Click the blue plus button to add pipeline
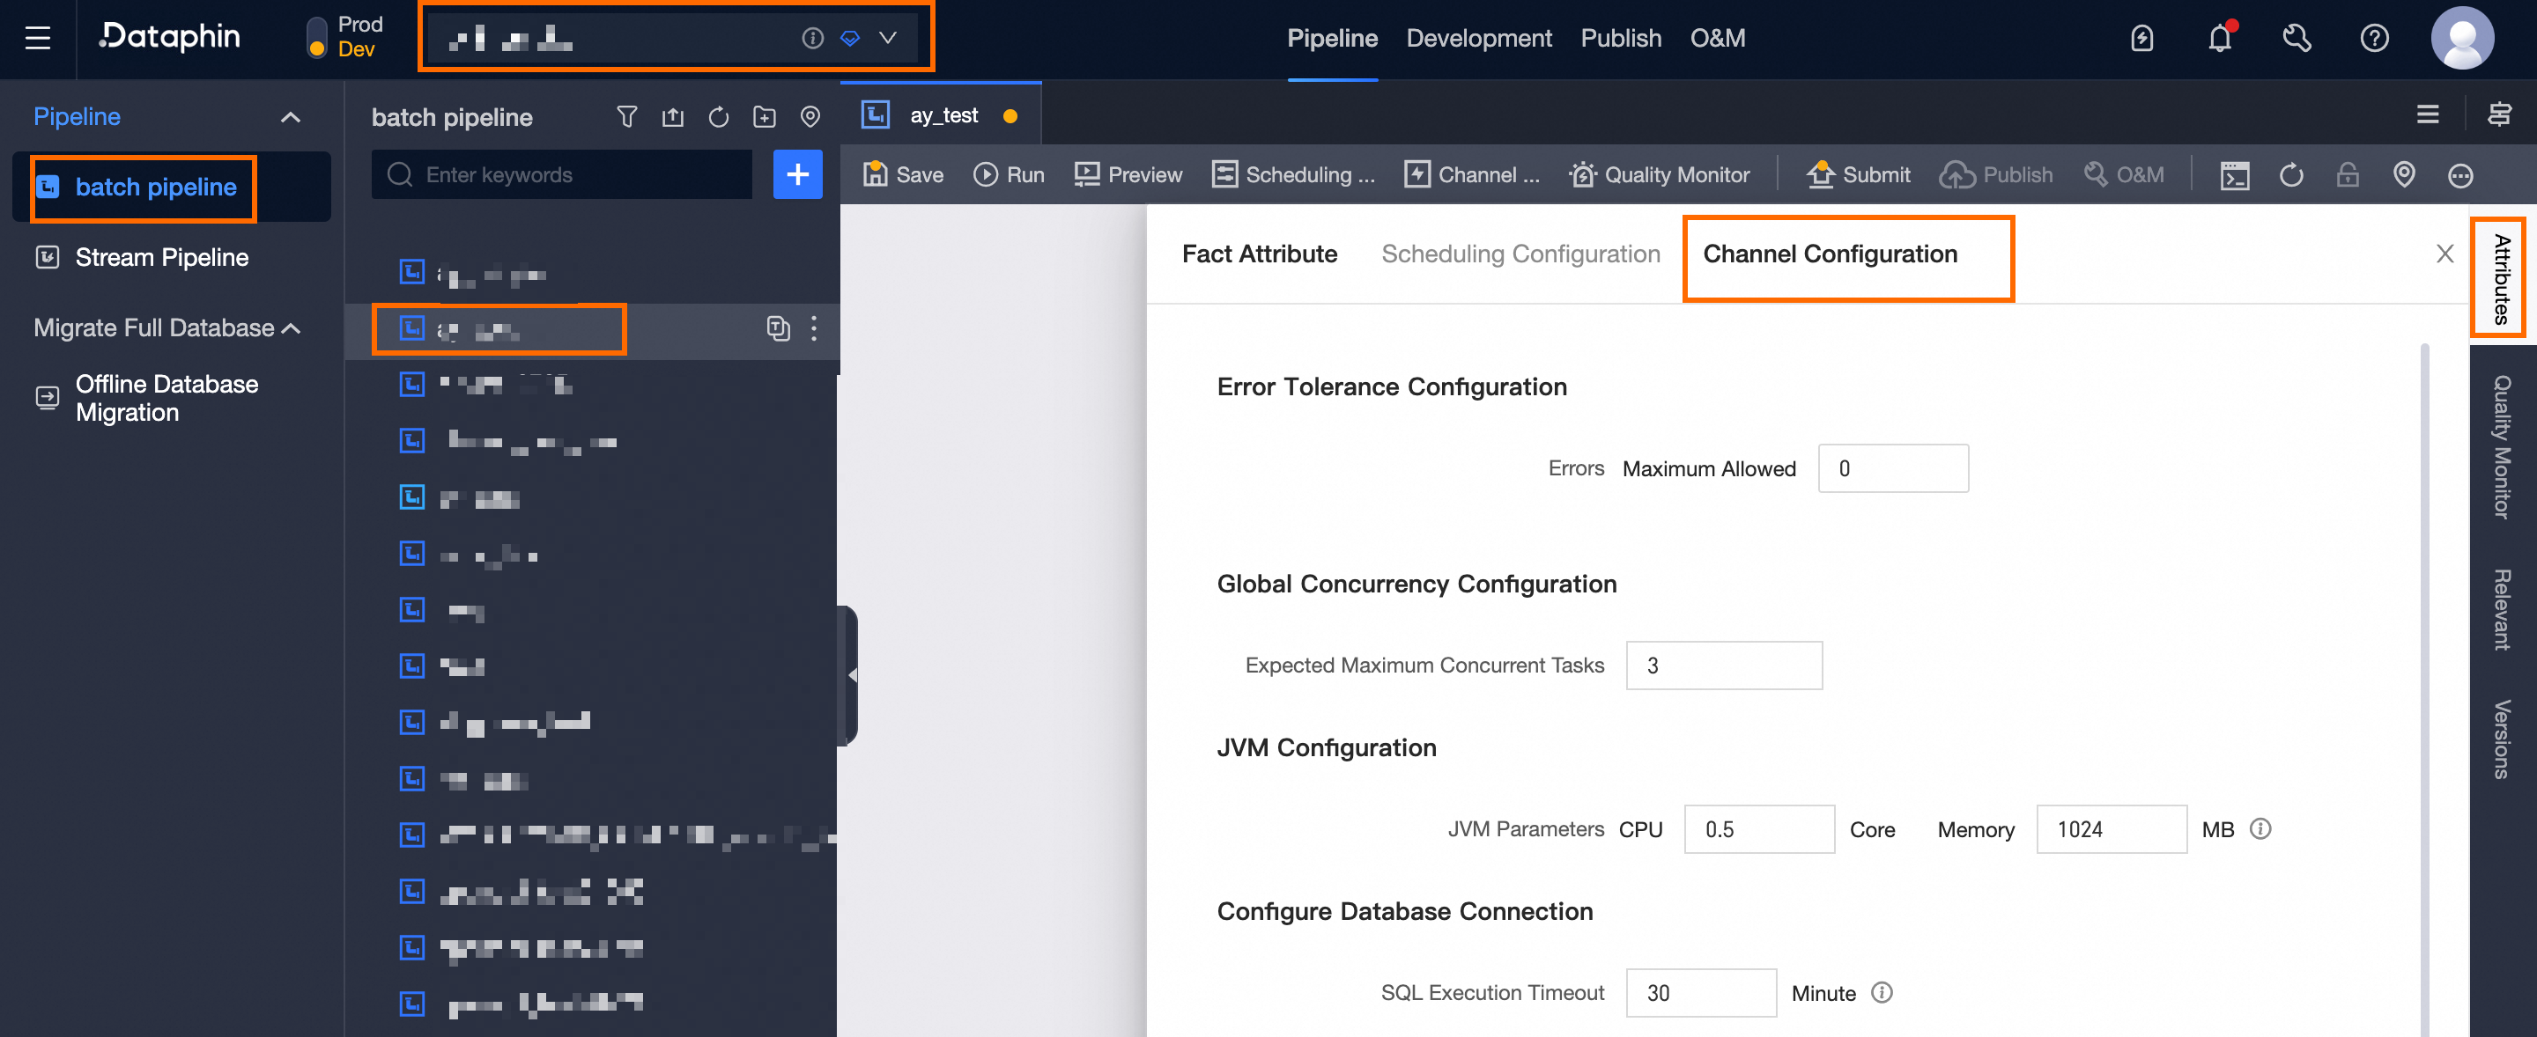The image size is (2537, 1037). click(x=796, y=175)
